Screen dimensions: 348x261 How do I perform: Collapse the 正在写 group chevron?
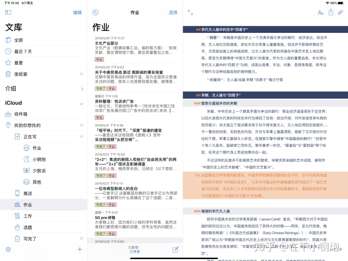click(81, 136)
